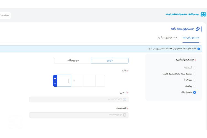Click the تلفن همراه input field
The height and width of the screenshot is (138, 207).
pyautogui.click(x=79, y=115)
